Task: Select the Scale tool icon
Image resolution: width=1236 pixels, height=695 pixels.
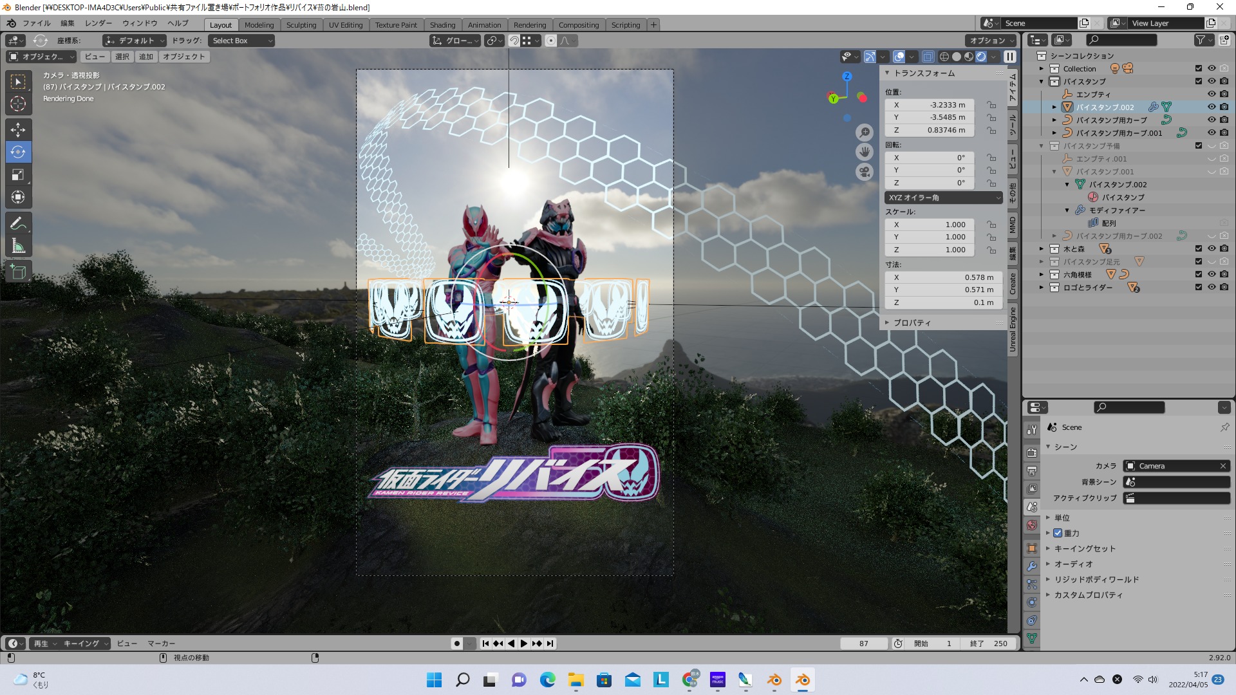Action: [x=18, y=174]
